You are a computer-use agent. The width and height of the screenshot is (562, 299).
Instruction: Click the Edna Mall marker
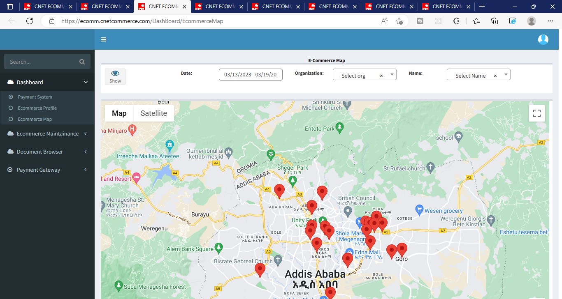tap(350, 252)
